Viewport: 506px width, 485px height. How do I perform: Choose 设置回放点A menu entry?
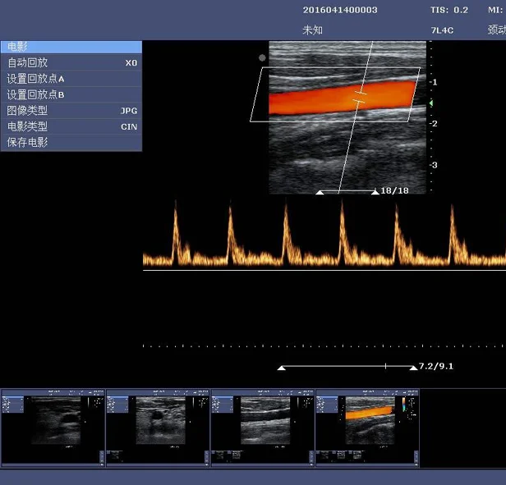(71, 78)
